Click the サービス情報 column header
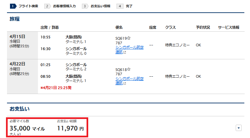The height and width of the screenshot is (138, 250). pyautogui.click(x=228, y=27)
